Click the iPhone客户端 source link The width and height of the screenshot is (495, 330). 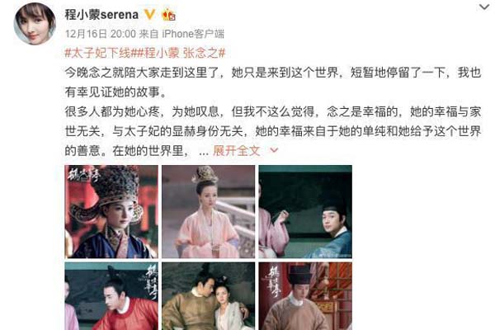click(193, 34)
